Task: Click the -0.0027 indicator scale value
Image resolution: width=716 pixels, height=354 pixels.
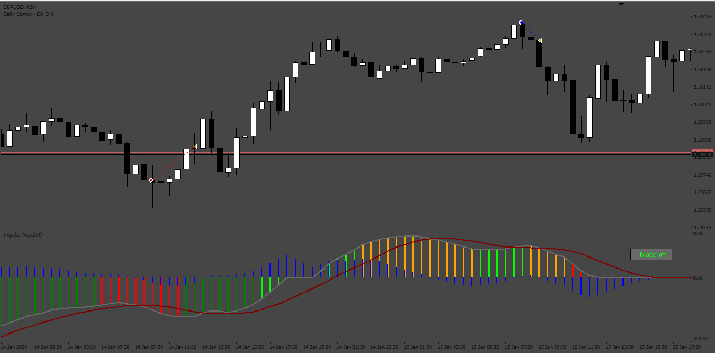Action: point(701,338)
